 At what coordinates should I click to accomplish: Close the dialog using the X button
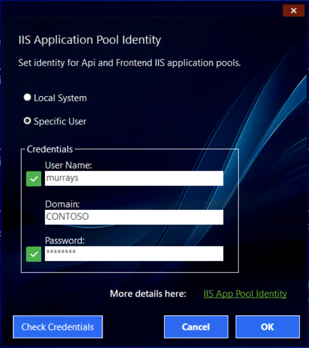click(x=293, y=10)
